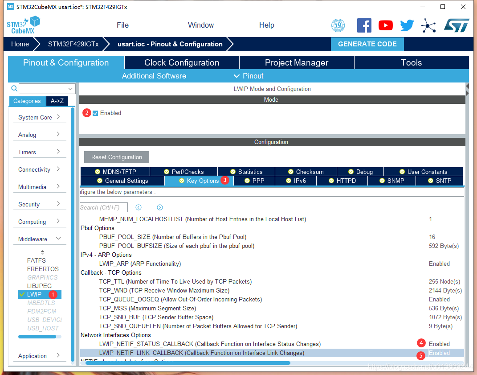Open the Pinout dropdown menu
This screenshot has width=477, height=375.
[x=249, y=76]
